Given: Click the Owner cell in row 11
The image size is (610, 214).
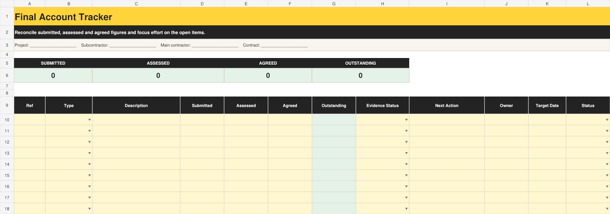Looking at the screenshot, I should (x=506, y=131).
